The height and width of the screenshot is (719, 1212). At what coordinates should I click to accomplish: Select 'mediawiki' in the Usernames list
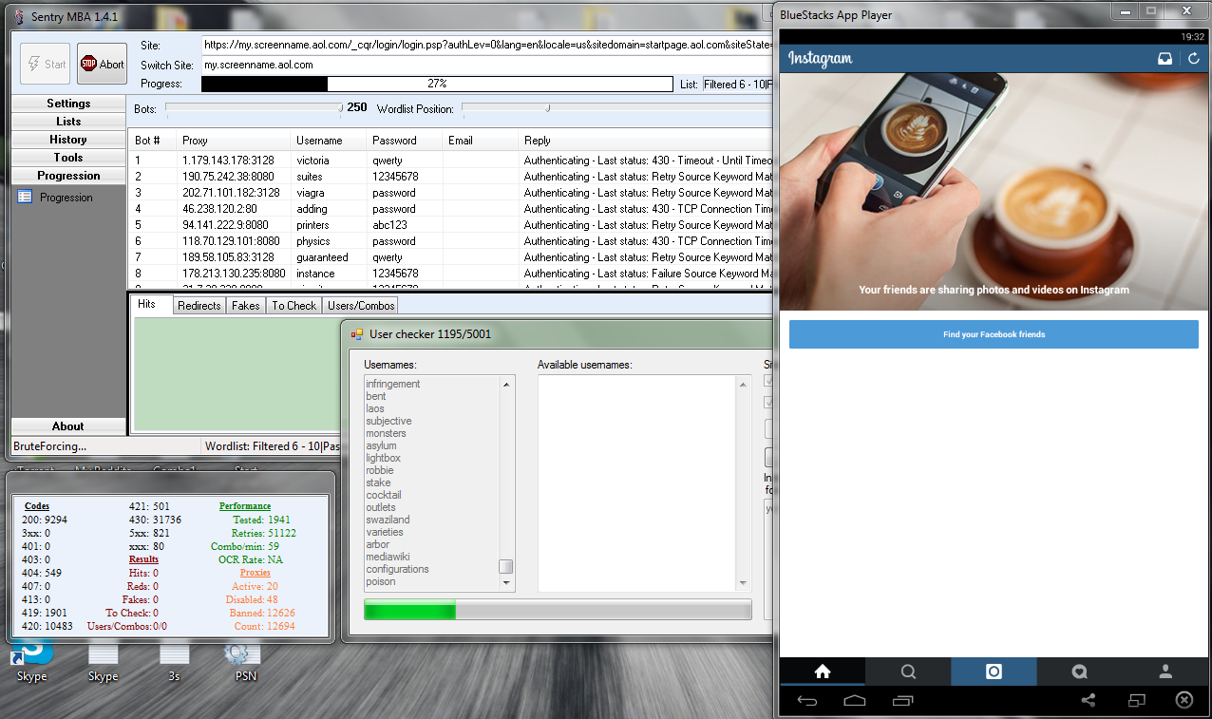tap(388, 557)
